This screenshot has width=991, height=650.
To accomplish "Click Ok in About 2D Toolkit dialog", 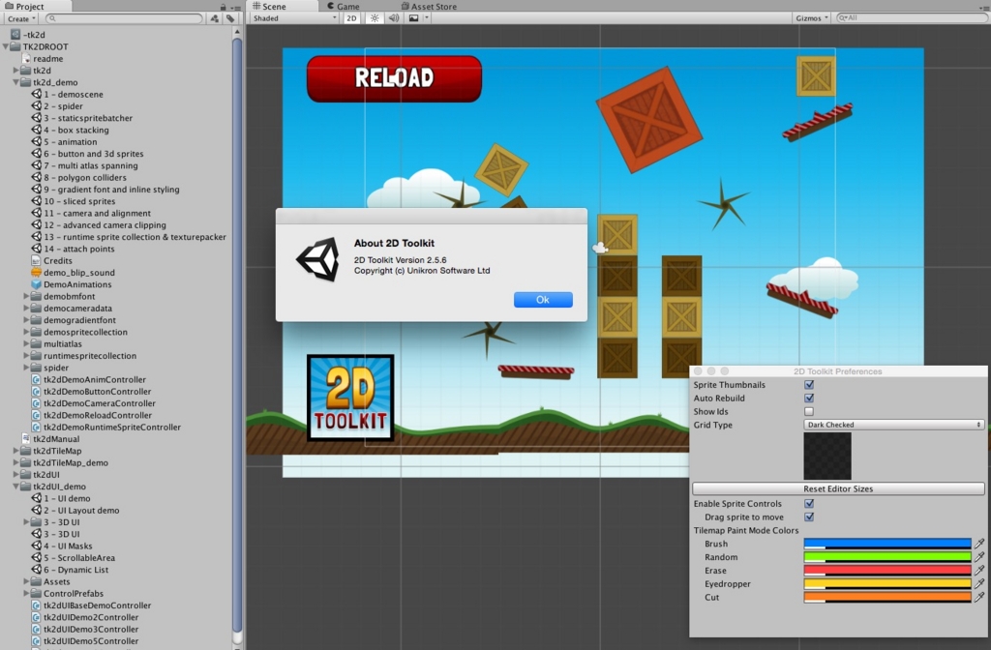I will [543, 300].
